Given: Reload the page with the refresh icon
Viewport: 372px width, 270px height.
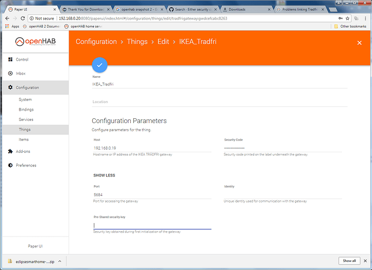Looking at the screenshot, I should pyautogui.click(x=23, y=18).
